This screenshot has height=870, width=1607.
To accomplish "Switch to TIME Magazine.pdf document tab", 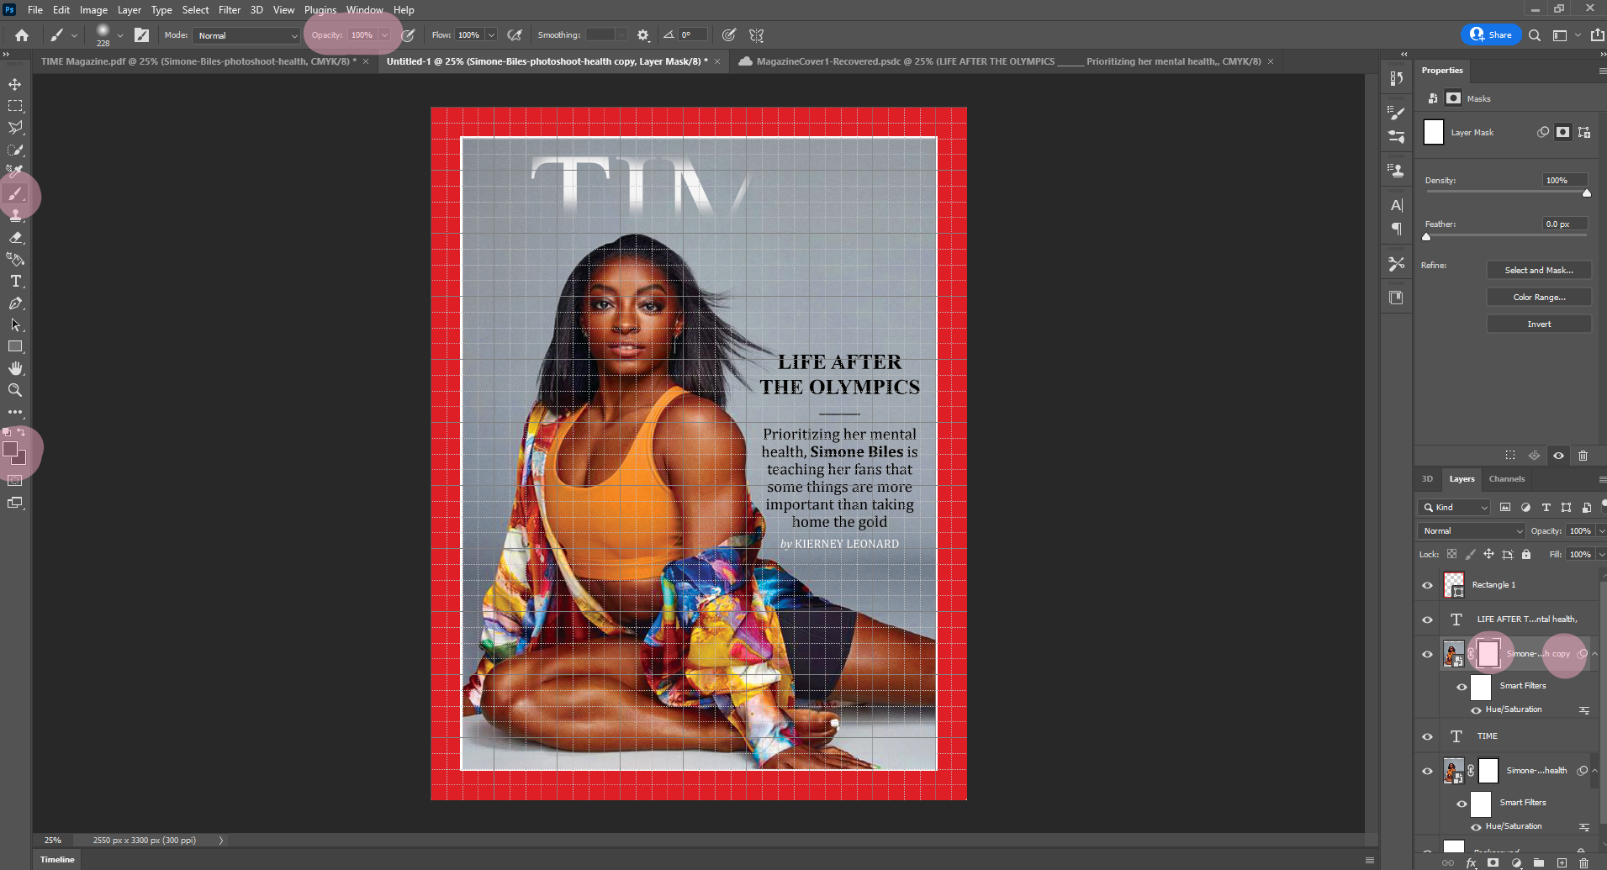I will 198,61.
